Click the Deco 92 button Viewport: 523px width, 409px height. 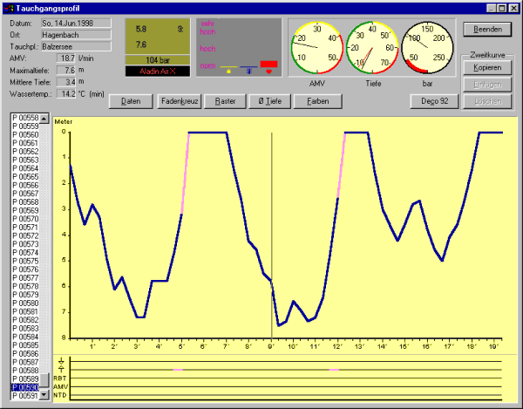pyautogui.click(x=433, y=101)
